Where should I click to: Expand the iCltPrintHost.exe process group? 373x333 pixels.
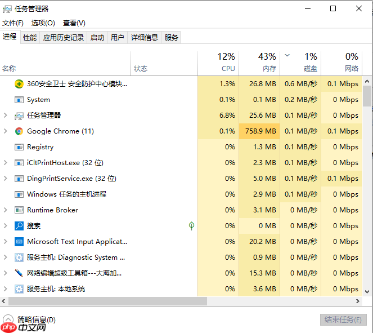tap(5, 162)
